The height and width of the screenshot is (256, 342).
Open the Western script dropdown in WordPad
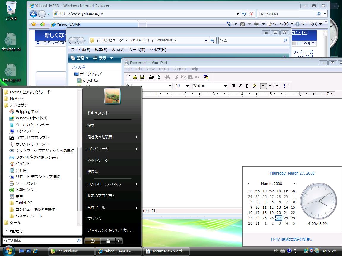point(225,86)
